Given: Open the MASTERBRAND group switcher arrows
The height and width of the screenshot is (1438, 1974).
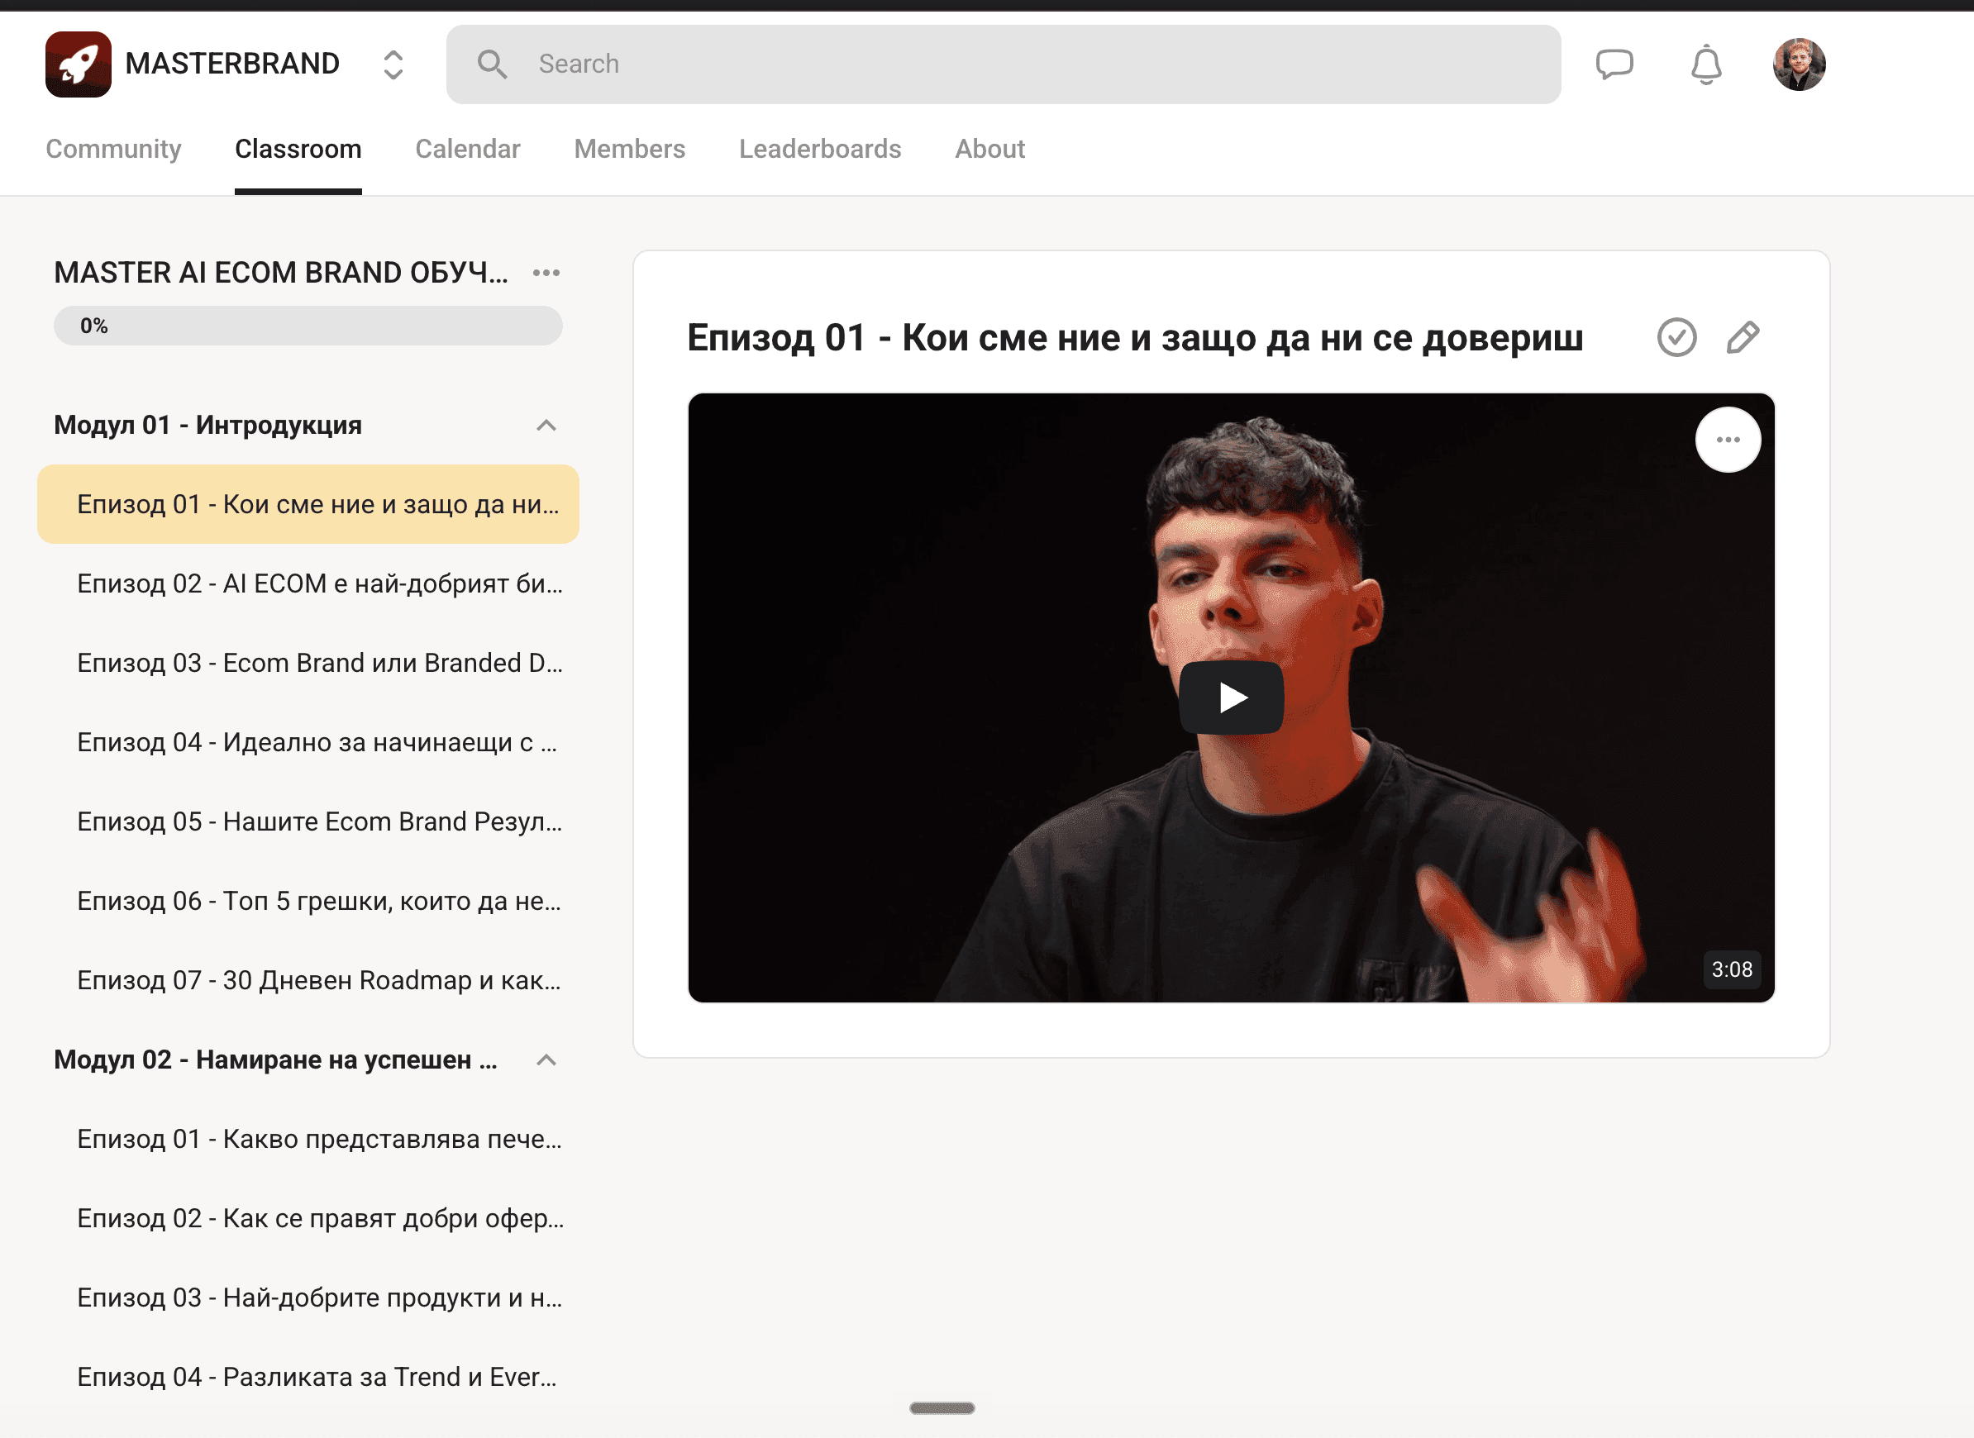Looking at the screenshot, I should pos(393,64).
